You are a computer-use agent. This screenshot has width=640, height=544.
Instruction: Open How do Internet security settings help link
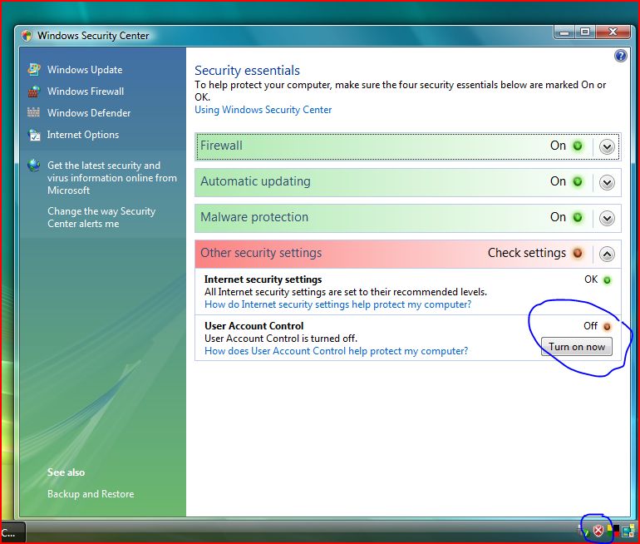337,304
